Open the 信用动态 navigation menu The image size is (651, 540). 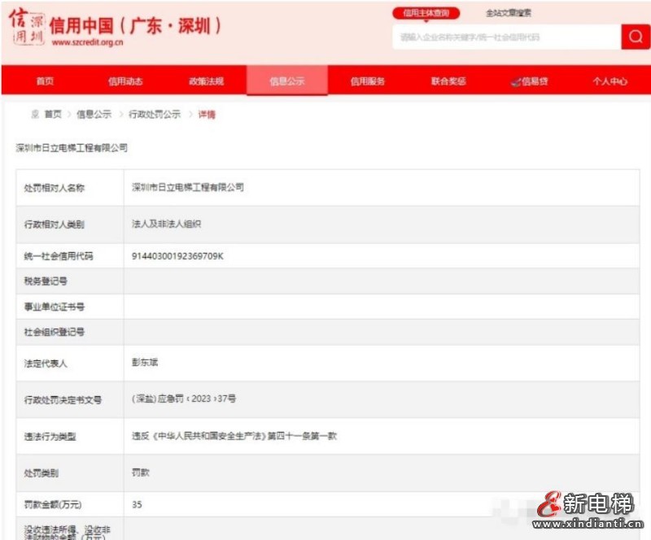(125, 81)
